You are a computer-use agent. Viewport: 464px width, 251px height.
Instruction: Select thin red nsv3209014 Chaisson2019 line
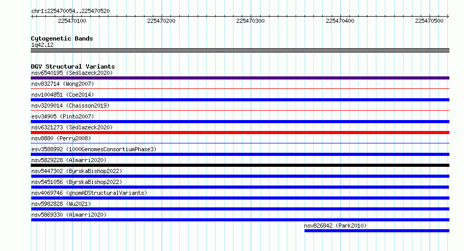click(x=240, y=110)
